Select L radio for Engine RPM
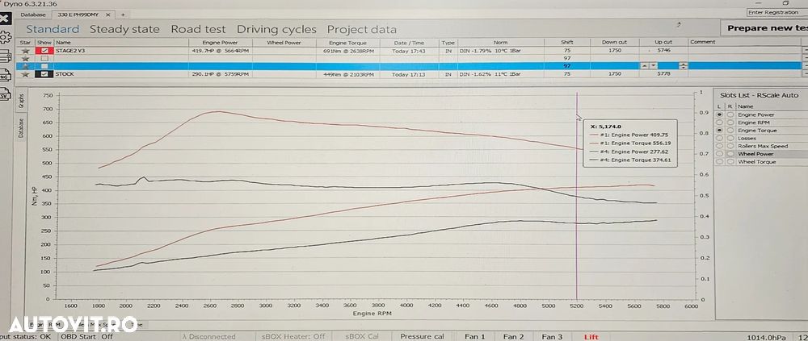The width and height of the screenshot is (808, 341). 721,123
